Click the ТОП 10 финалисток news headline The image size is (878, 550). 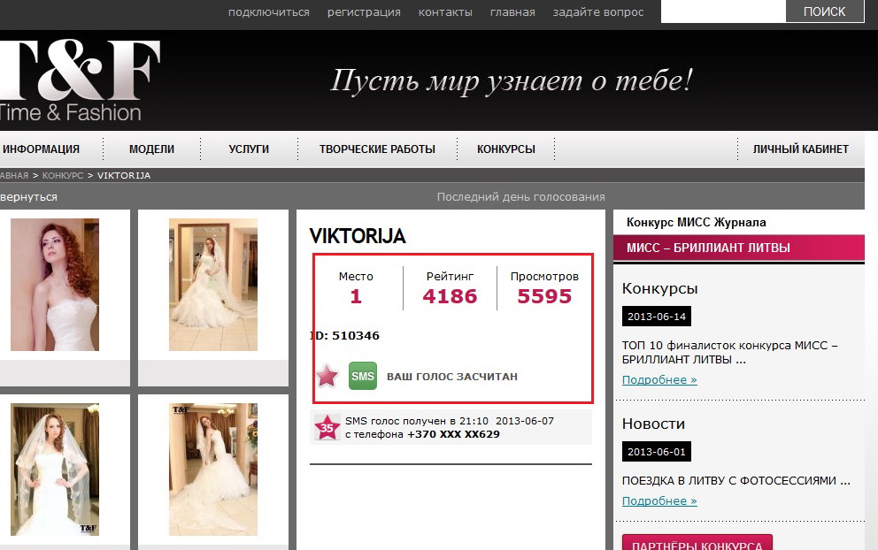pos(729,353)
